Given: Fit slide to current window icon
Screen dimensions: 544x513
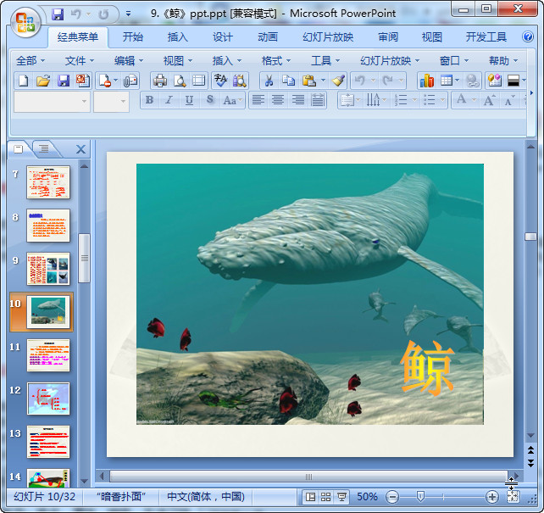Looking at the screenshot, I should click(x=513, y=497).
